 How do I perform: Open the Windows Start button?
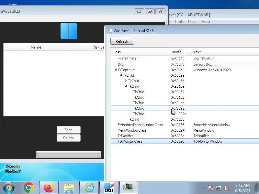tap(9, 188)
